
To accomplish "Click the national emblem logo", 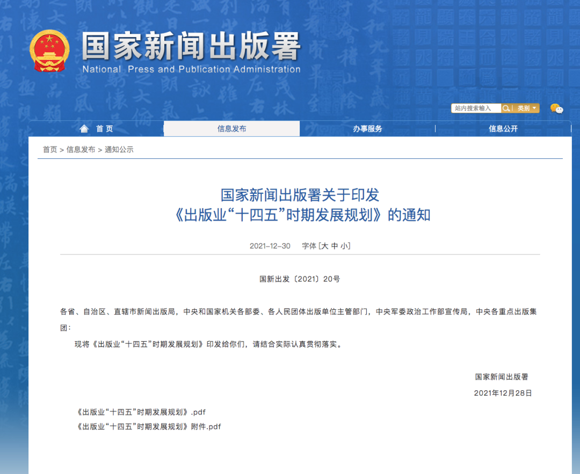I will pos(50,51).
